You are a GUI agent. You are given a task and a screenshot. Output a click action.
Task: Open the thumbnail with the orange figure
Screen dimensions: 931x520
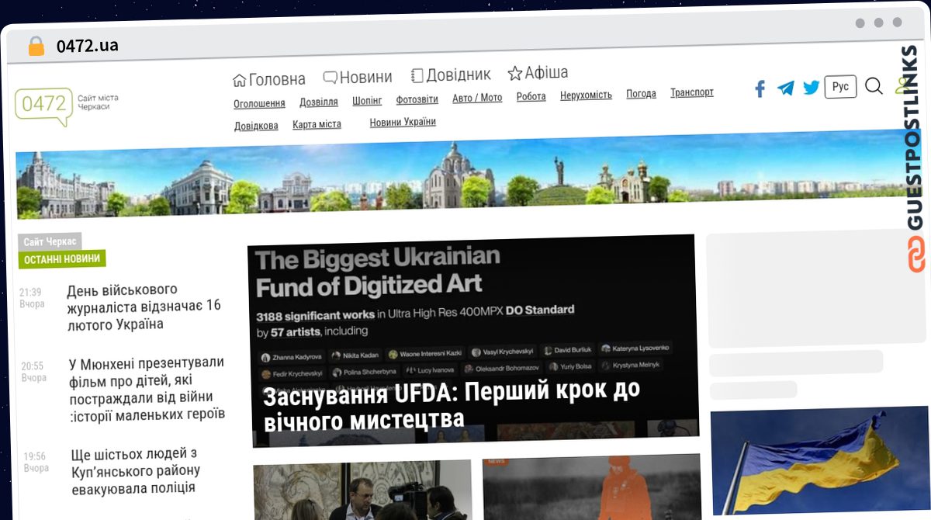[x=592, y=487]
